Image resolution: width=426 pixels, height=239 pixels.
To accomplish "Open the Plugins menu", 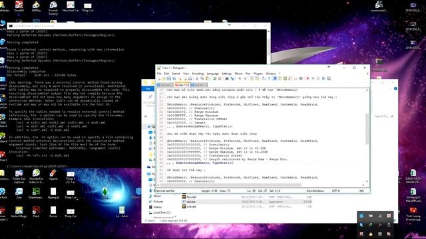I will click(x=258, y=74).
